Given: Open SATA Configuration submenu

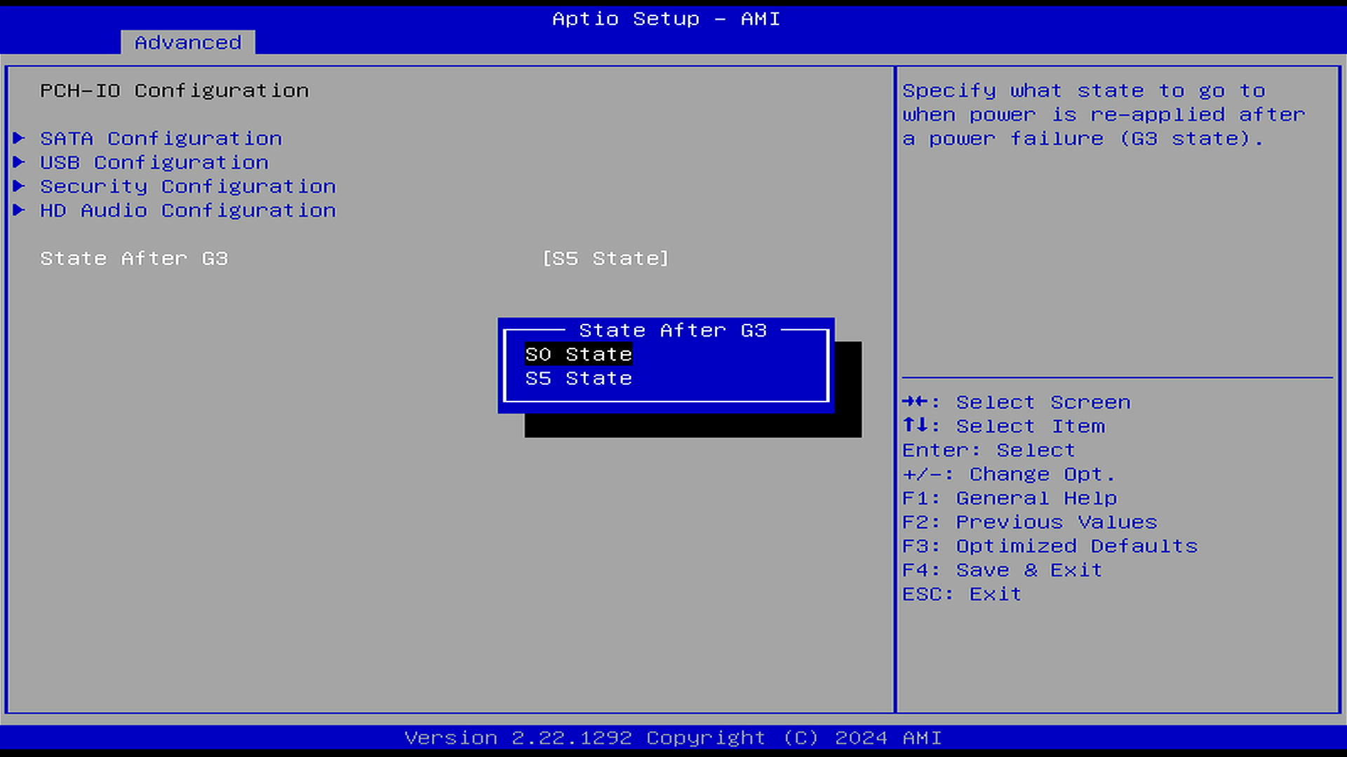Looking at the screenshot, I should 161,139.
